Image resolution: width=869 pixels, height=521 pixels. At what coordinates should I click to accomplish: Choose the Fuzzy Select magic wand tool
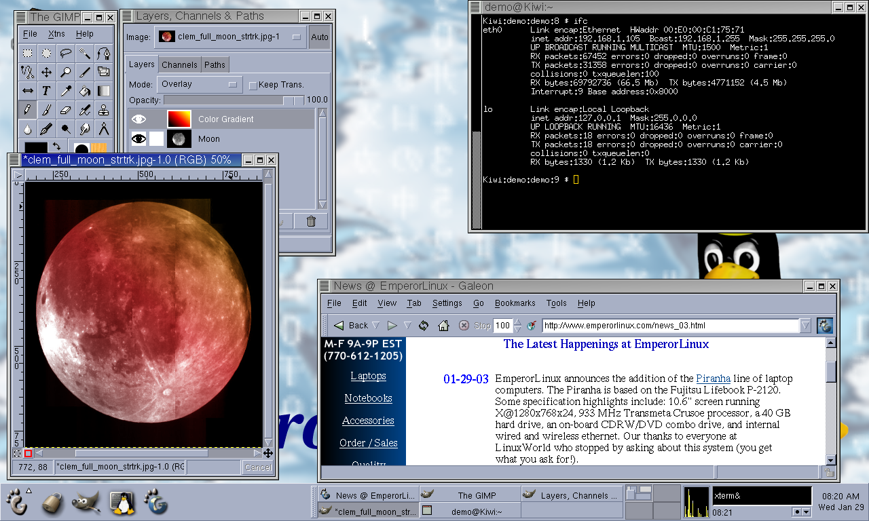(x=84, y=52)
